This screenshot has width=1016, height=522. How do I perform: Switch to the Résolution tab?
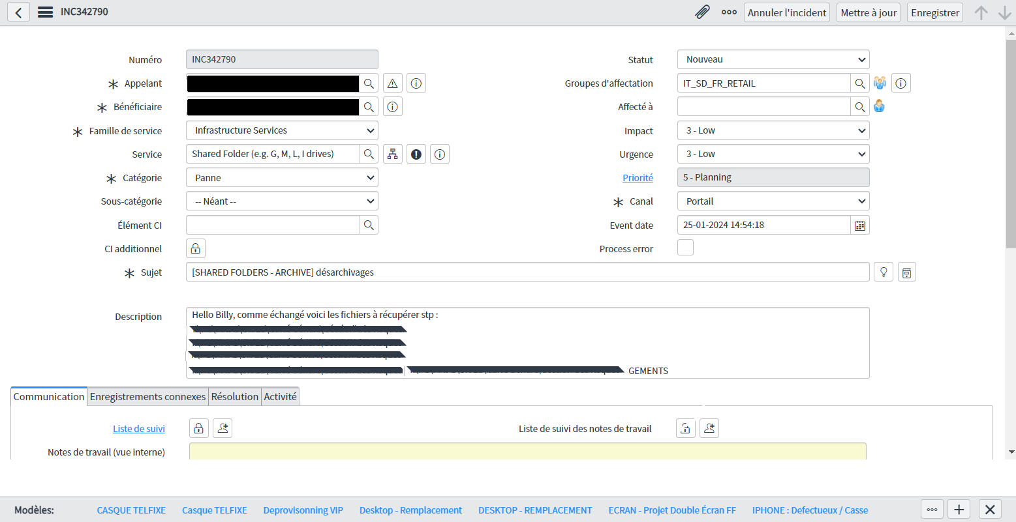click(235, 396)
